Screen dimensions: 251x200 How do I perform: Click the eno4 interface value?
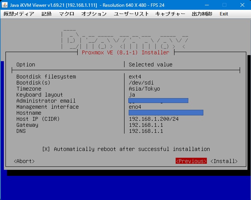point(135,107)
